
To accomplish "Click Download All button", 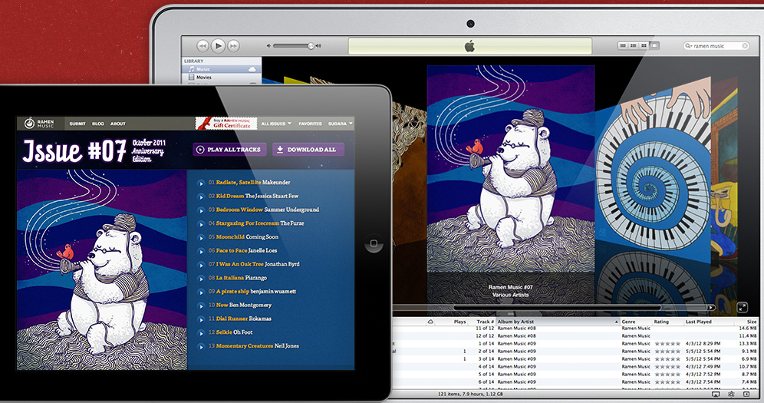I will [x=308, y=150].
